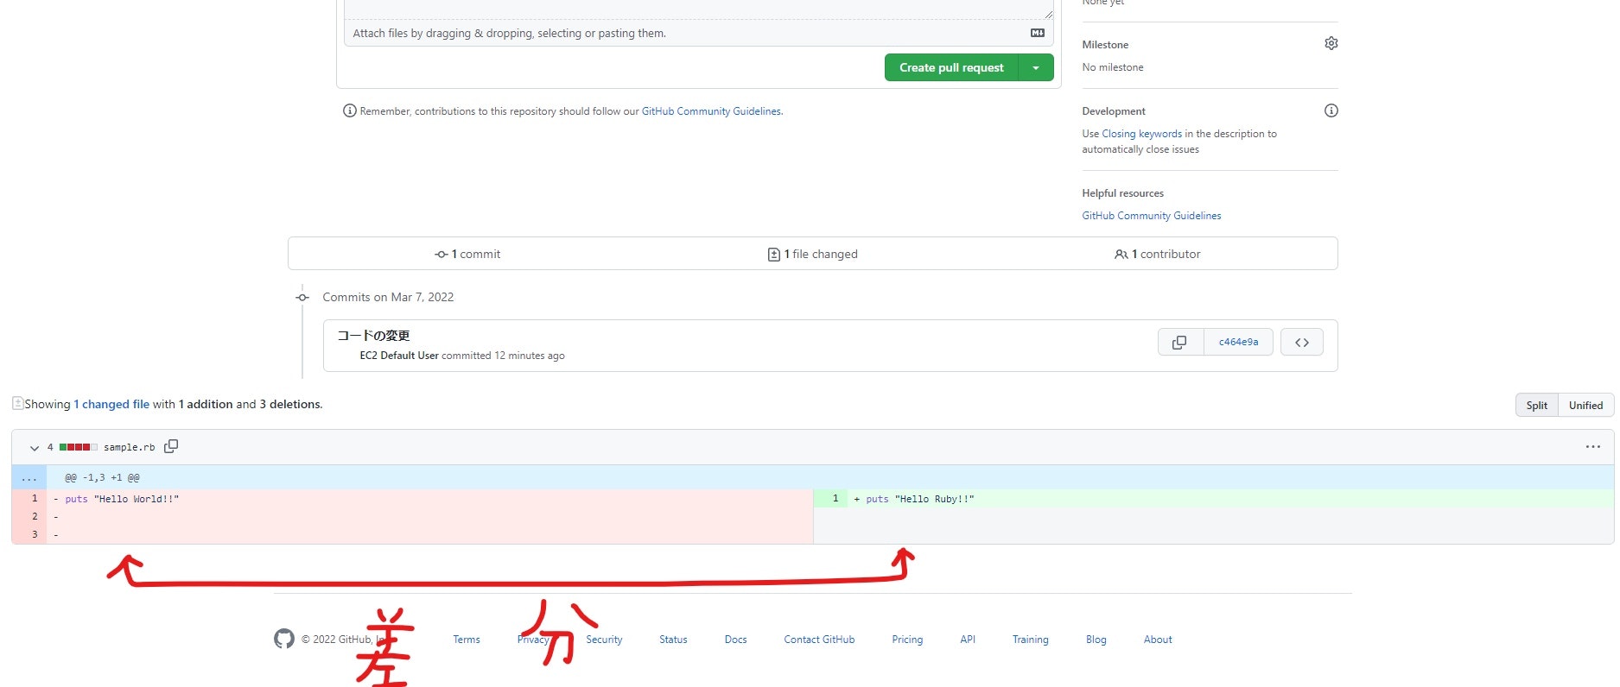Open the Status footer link

(x=673, y=640)
